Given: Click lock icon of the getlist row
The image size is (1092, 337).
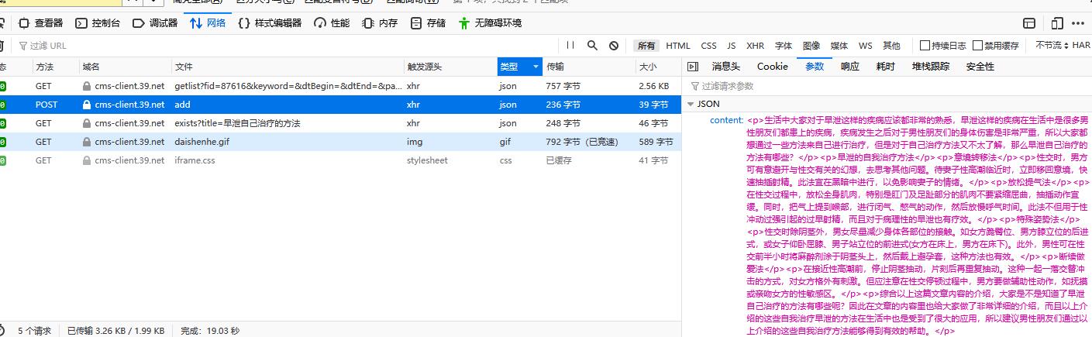Looking at the screenshot, I should 87,86.
